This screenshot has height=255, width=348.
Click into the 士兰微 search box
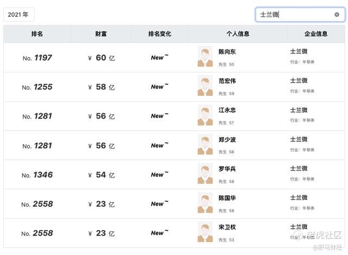[x=296, y=15]
